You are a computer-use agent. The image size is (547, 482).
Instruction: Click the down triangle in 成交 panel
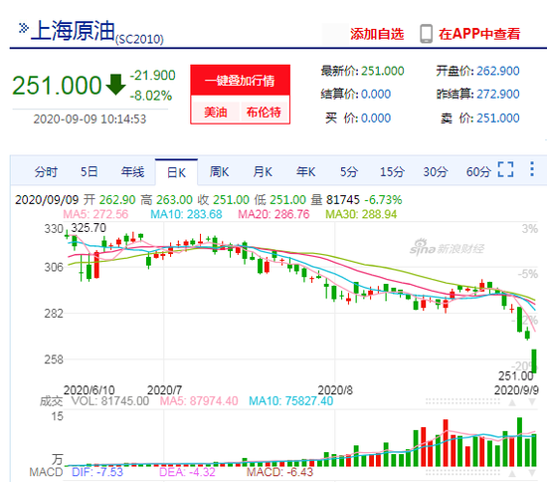coord(532,402)
